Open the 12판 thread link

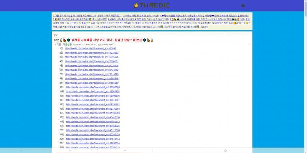click(x=93, y=96)
